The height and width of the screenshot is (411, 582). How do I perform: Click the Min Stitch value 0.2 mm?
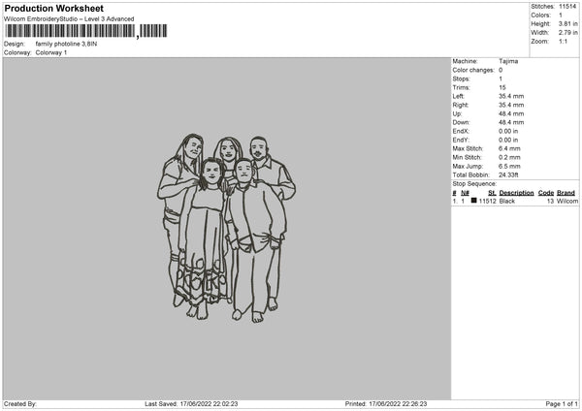[509, 158]
